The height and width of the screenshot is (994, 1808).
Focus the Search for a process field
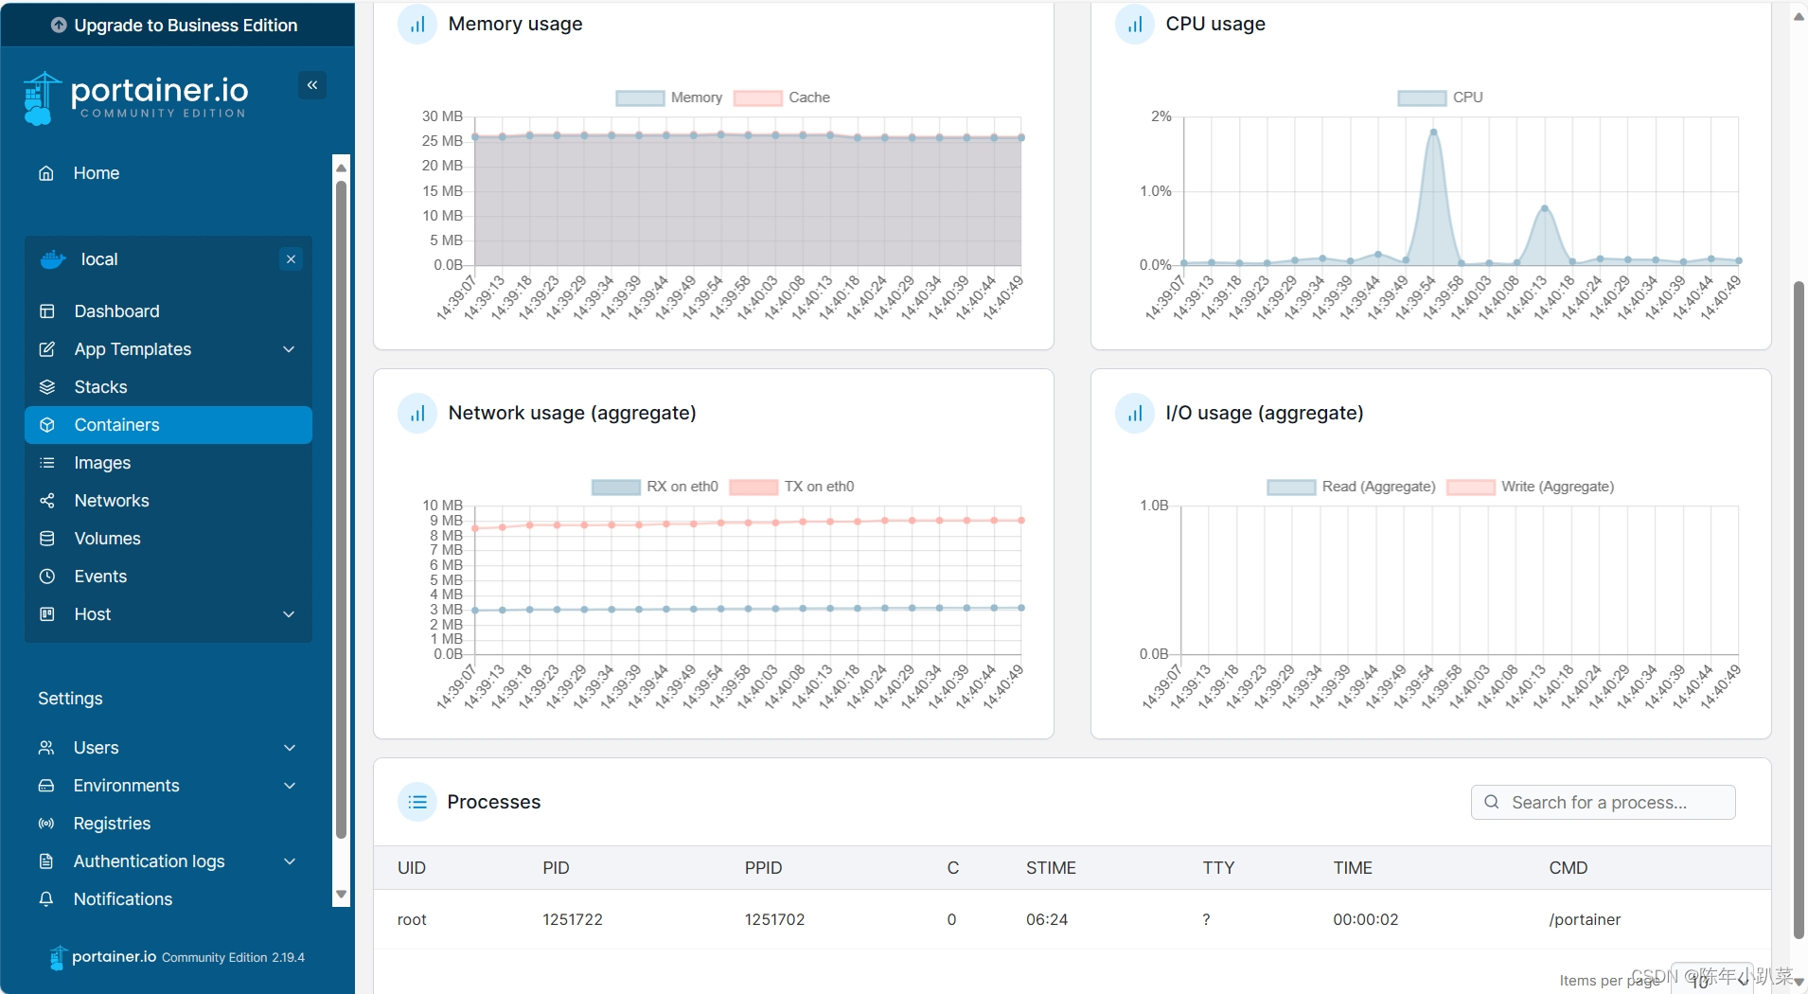pyautogui.click(x=1603, y=802)
